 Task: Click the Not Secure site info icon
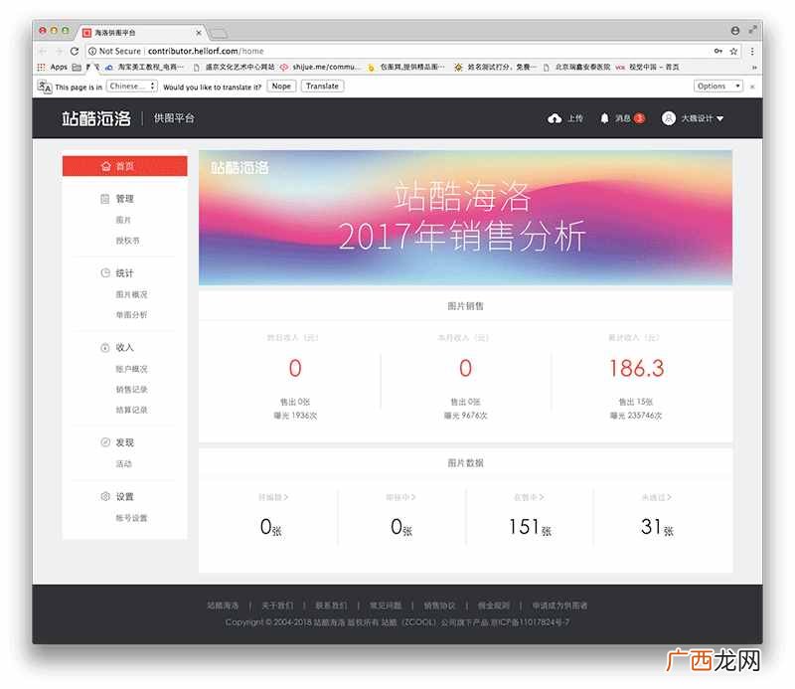(92, 51)
